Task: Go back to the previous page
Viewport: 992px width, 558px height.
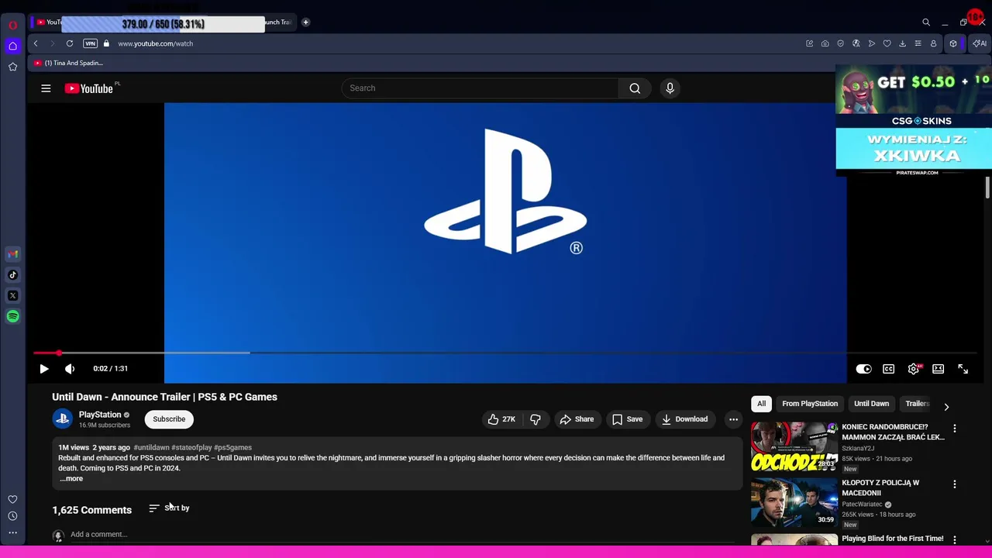Action: (x=36, y=43)
